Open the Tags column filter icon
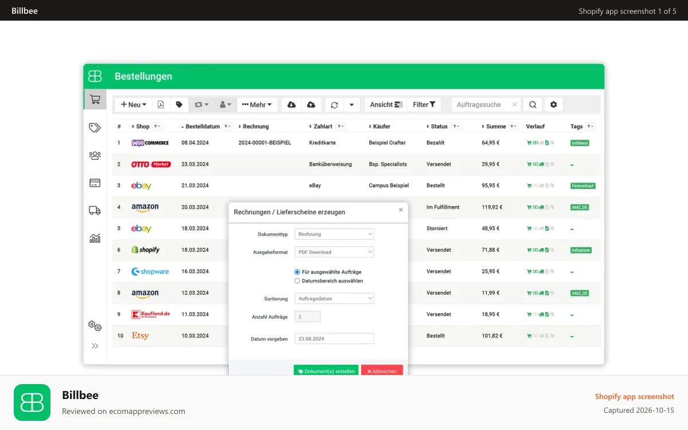688x430 pixels. click(x=591, y=126)
